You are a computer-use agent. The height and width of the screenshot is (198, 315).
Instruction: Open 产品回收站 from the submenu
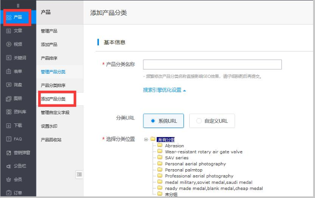[51, 140]
